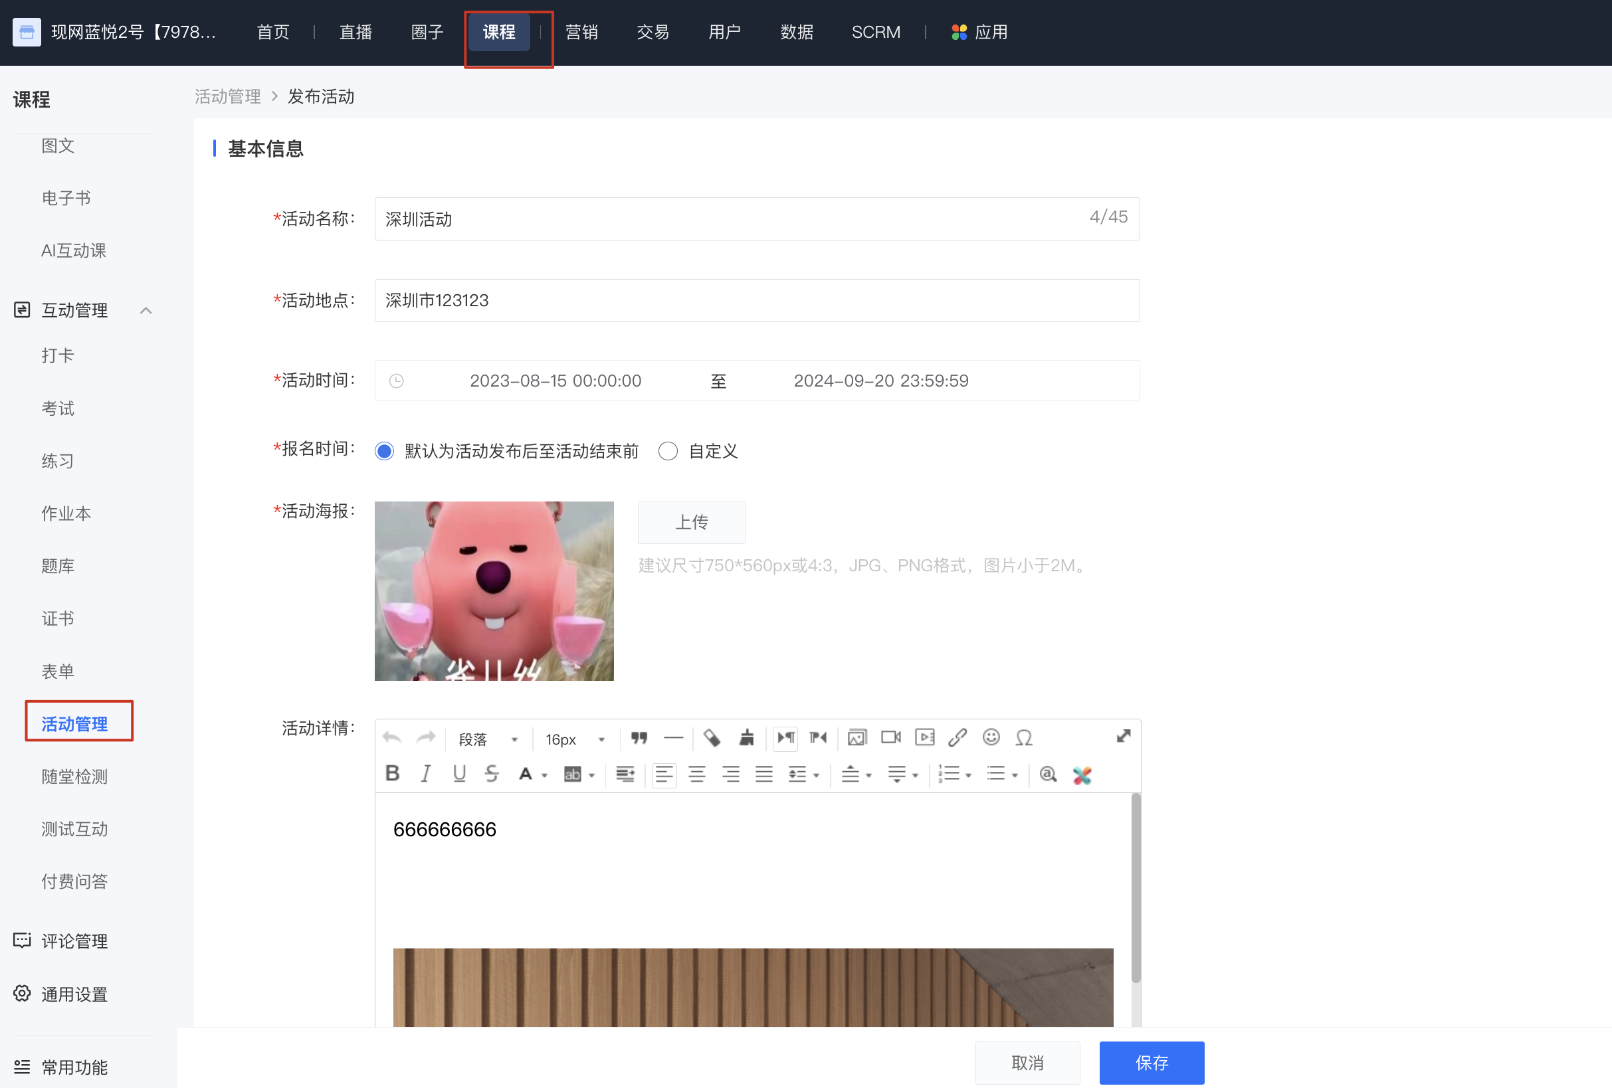Insert blockquote with the quote icon
This screenshot has width=1612, height=1088.
pyautogui.click(x=639, y=737)
